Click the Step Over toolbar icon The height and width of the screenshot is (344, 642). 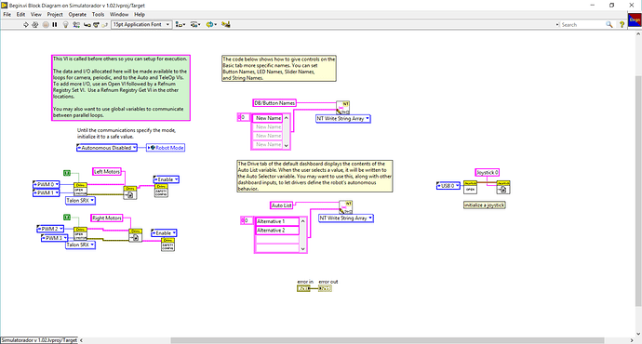96,24
